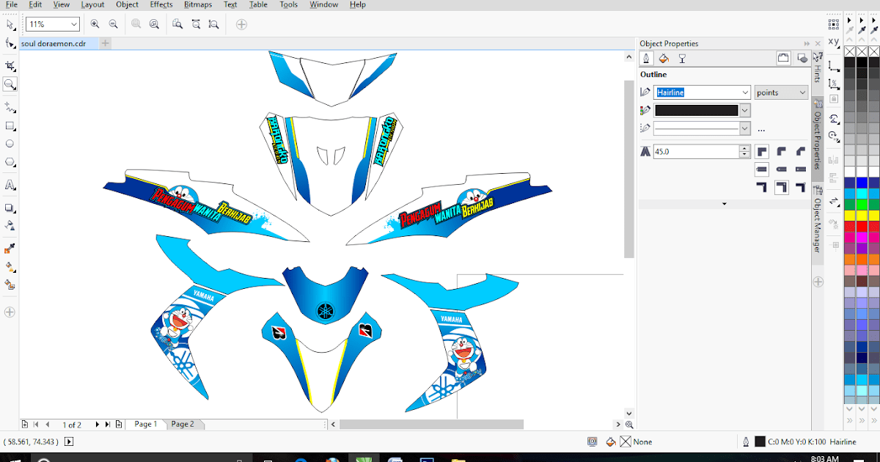
Task: Select the Drop Shadow tool
Action: [10, 208]
